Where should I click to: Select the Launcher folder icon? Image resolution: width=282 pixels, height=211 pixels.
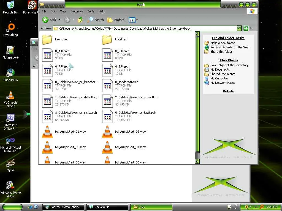(x=47, y=40)
